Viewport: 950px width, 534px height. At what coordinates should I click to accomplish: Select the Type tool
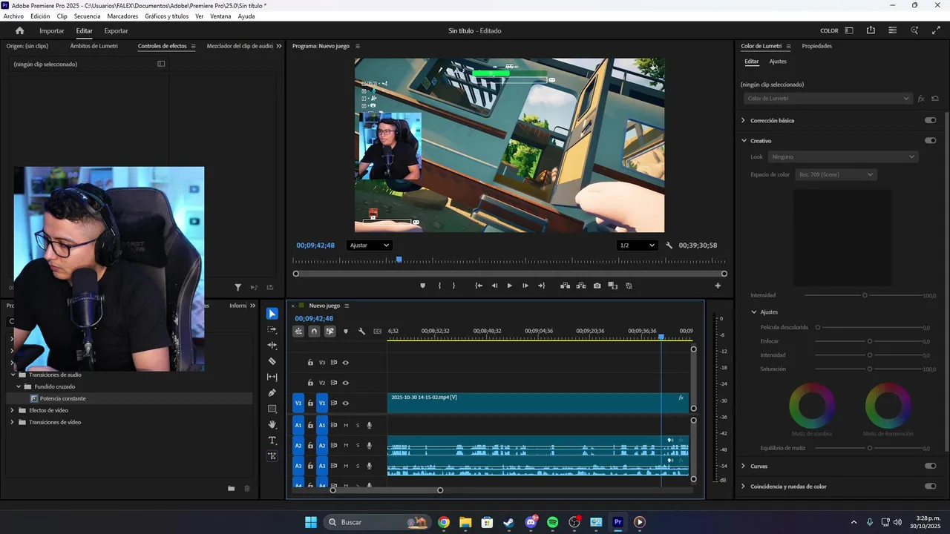point(272,441)
